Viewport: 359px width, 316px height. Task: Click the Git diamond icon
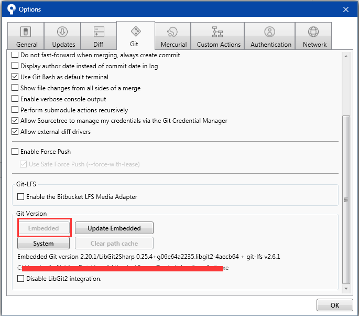[136, 31]
